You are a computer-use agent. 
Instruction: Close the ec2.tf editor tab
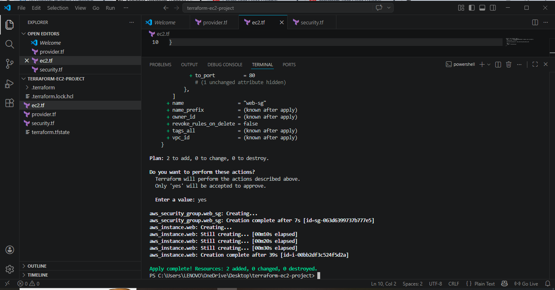(282, 22)
